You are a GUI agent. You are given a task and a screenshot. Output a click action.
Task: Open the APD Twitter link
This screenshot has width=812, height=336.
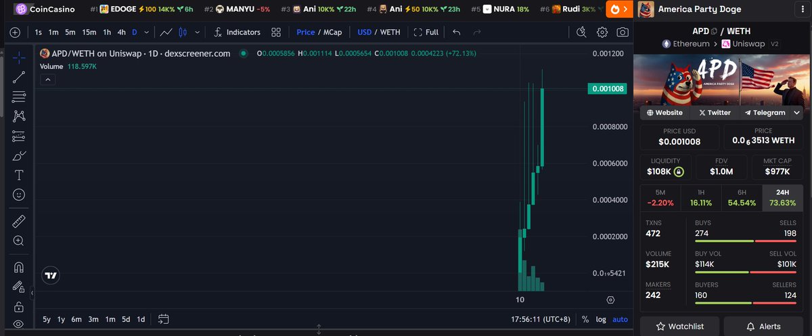point(715,113)
